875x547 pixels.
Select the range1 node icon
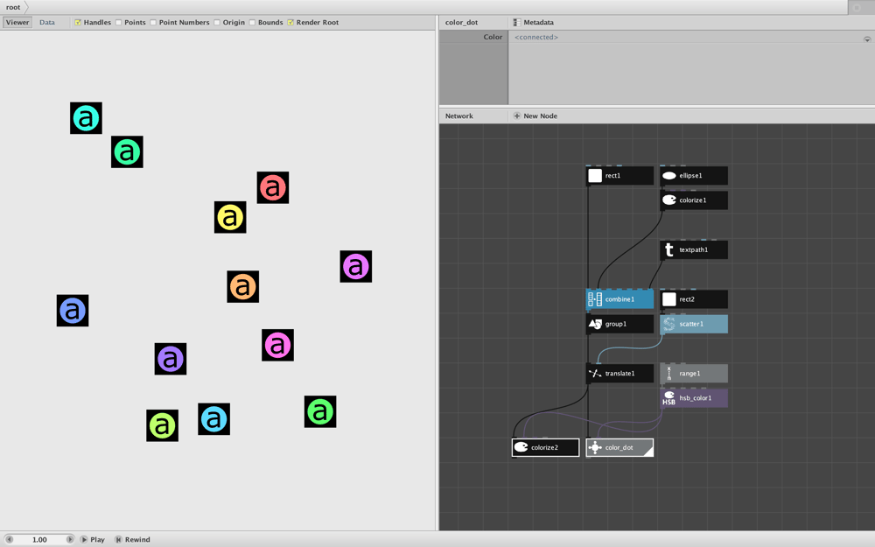[668, 374]
